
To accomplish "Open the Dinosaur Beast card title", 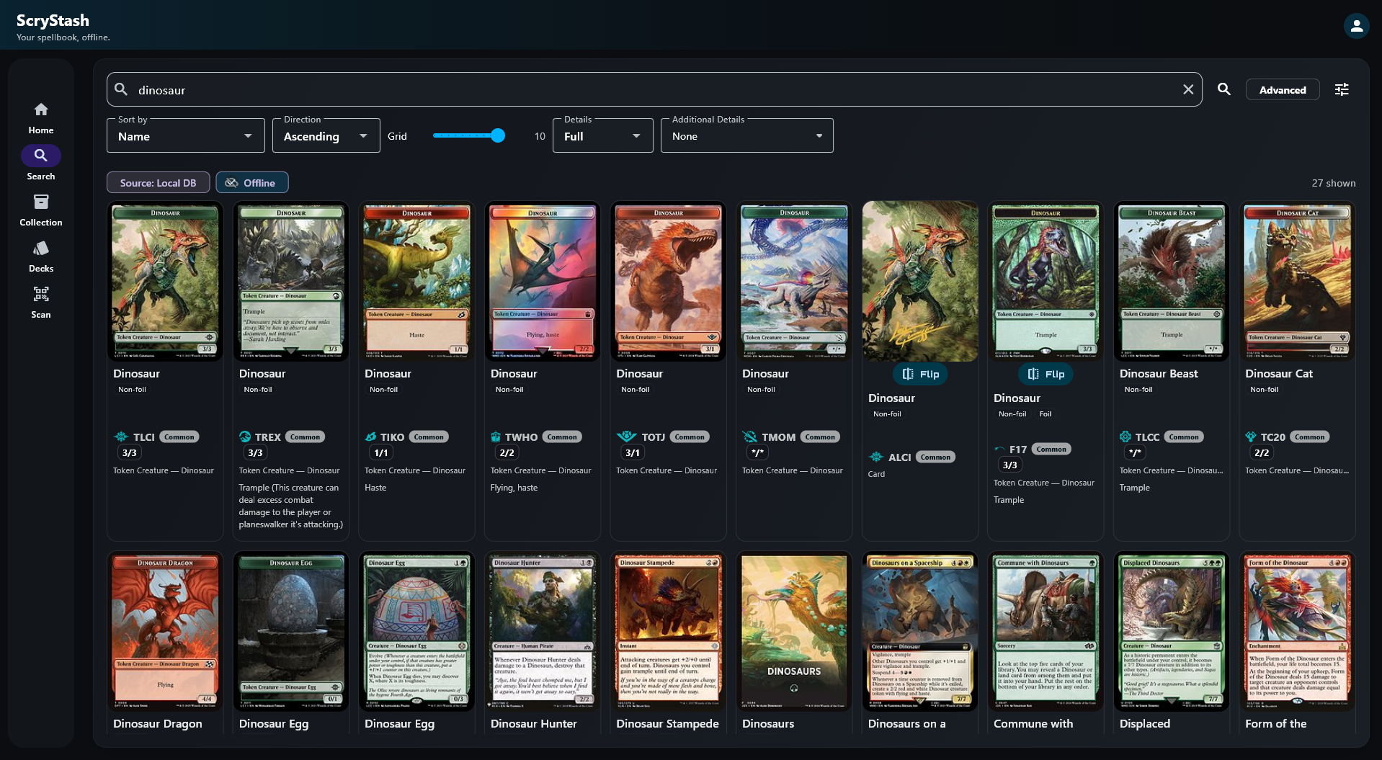I will (1159, 373).
